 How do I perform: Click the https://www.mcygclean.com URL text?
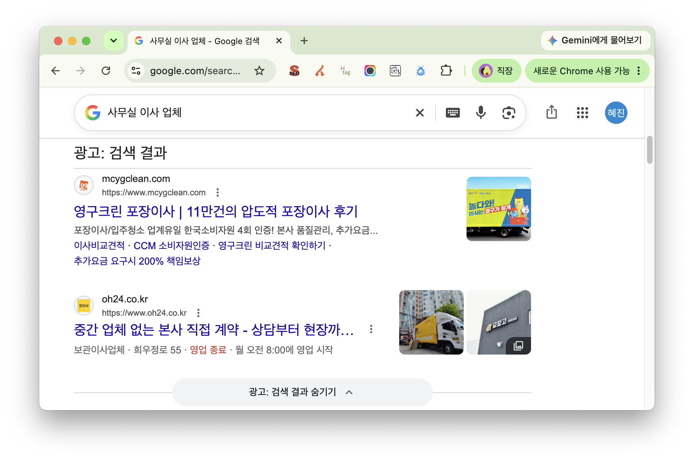[x=154, y=192]
